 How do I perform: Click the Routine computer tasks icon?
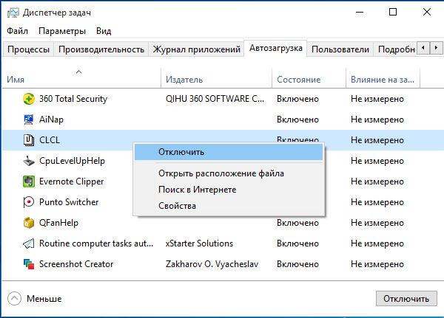(29, 243)
